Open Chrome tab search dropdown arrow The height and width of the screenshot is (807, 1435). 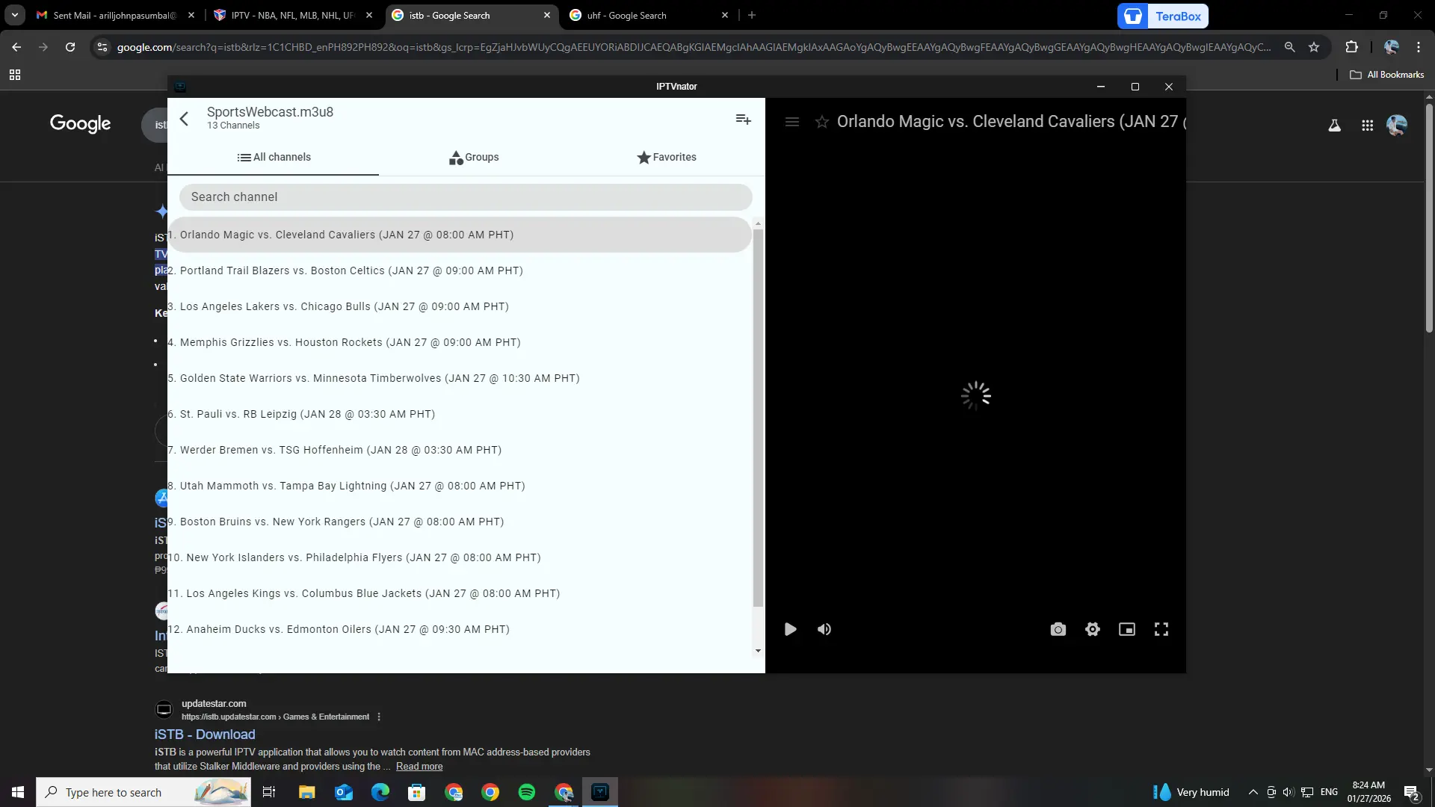point(15,15)
